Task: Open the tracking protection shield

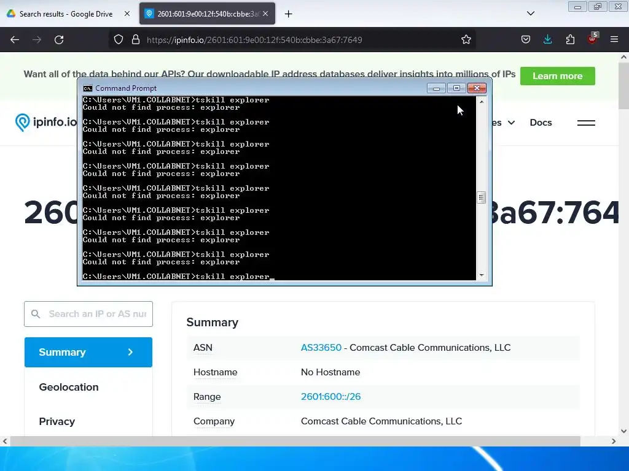Action: coord(119,40)
